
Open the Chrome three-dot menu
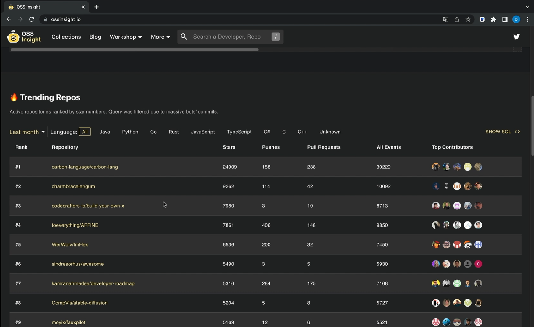[x=527, y=19]
